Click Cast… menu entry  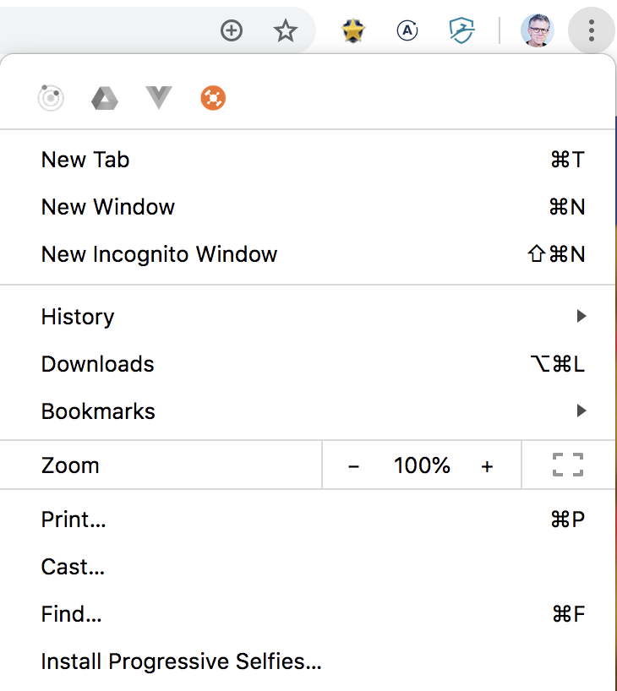[x=73, y=567]
